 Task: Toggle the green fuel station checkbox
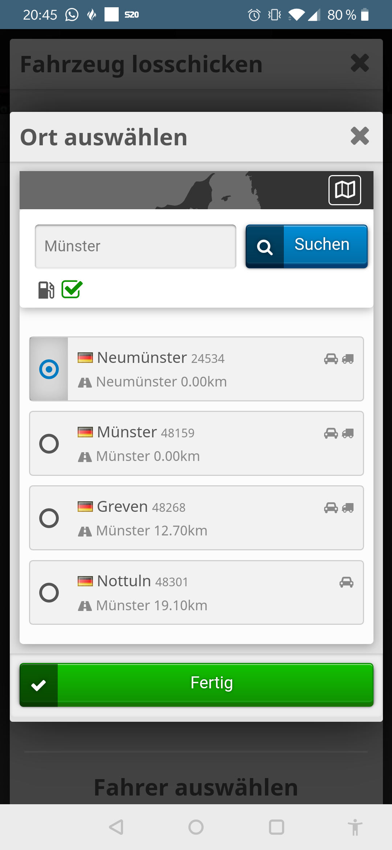pos(72,290)
